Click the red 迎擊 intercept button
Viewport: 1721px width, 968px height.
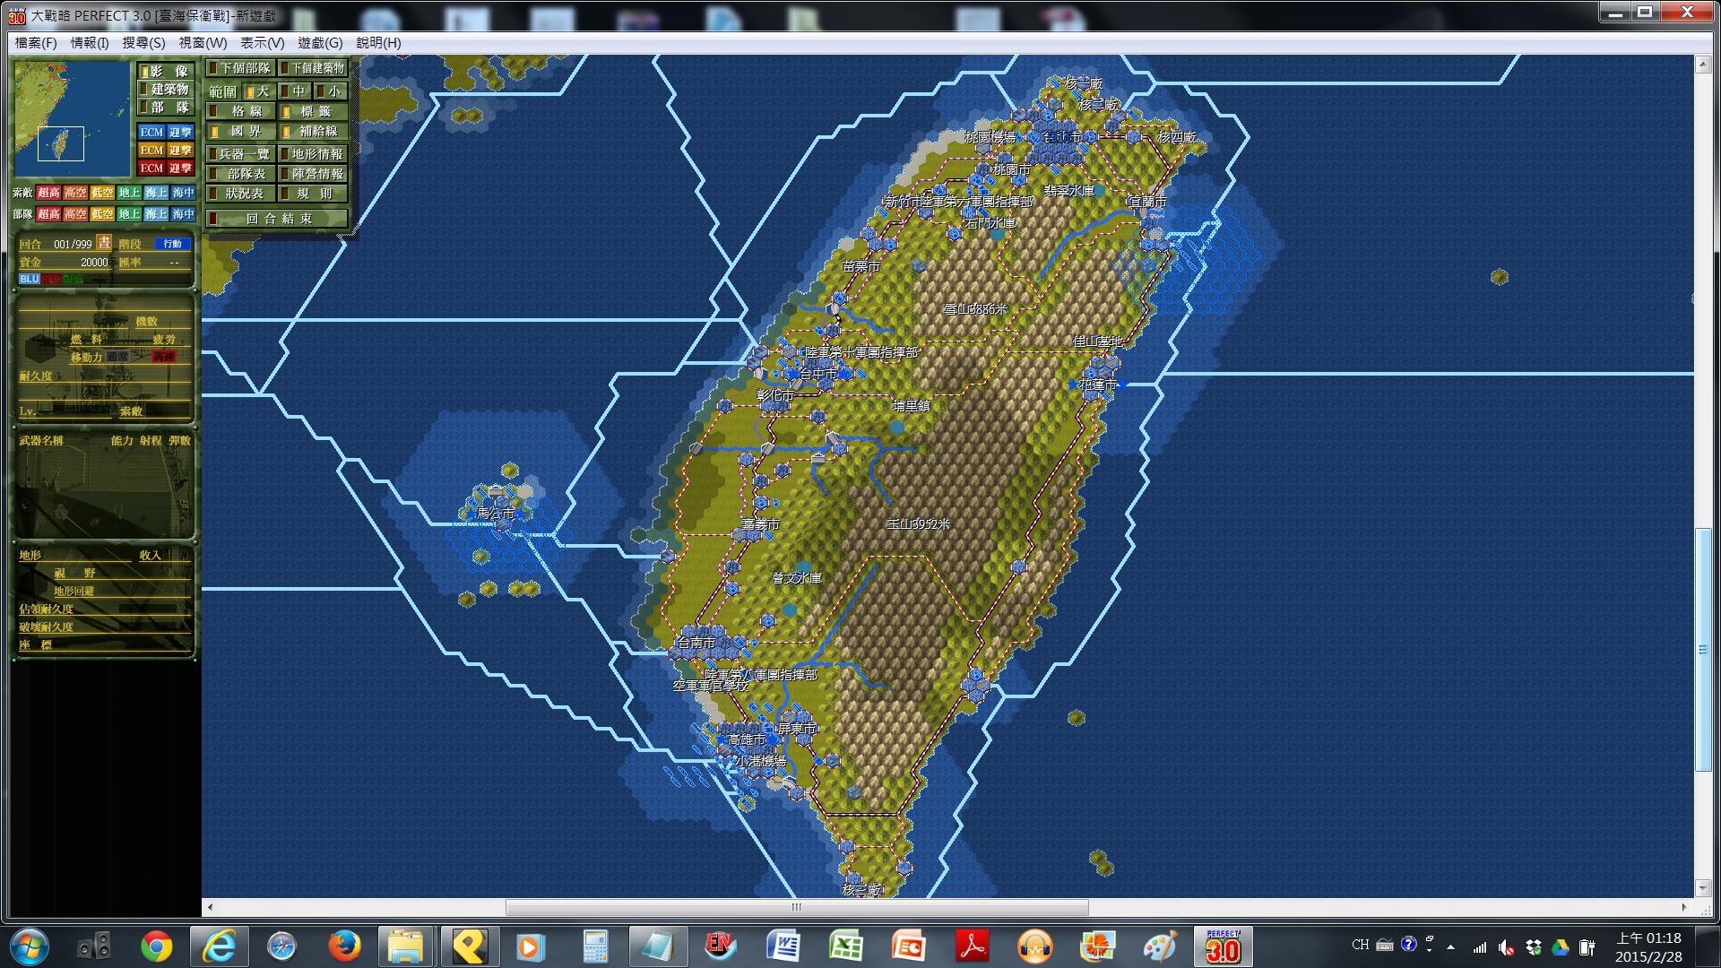point(180,169)
